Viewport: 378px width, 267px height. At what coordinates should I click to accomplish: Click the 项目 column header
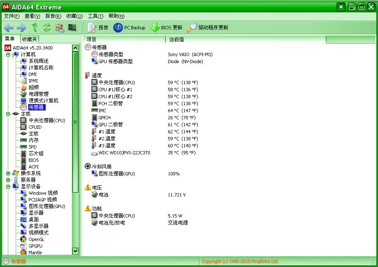(x=124, y=40)
